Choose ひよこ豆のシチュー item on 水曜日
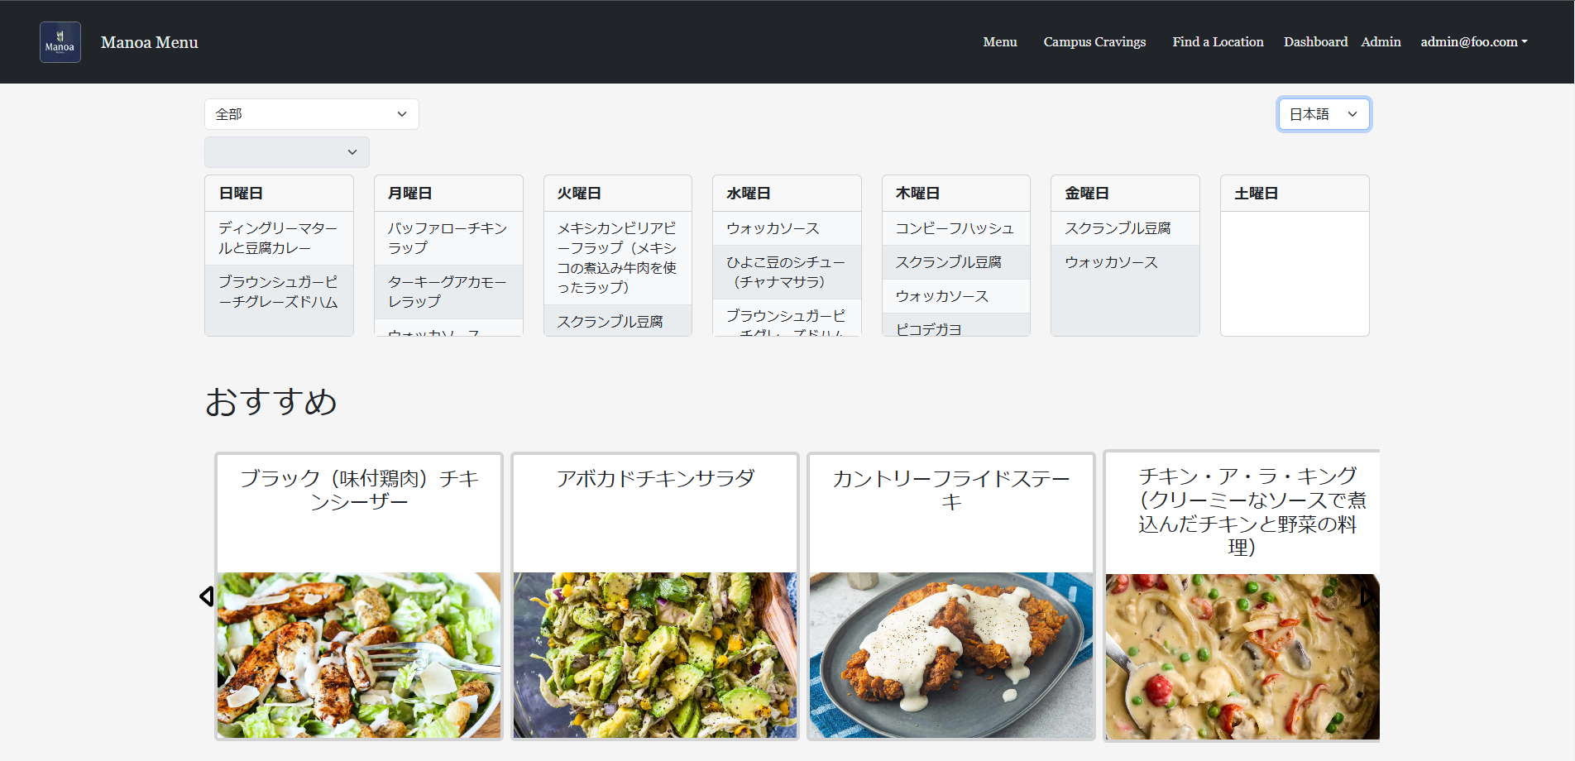Image resolution: width=1575 pixels, height=761 pixels. pyautogui.click(x=786, y=272)
